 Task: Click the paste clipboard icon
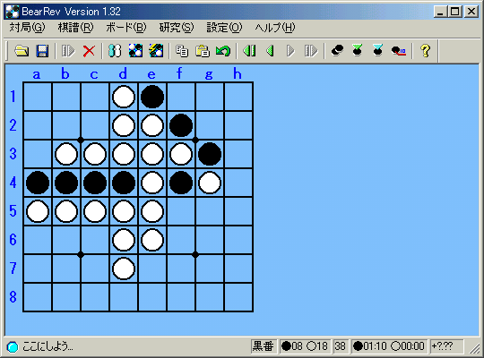pos(203,51)
